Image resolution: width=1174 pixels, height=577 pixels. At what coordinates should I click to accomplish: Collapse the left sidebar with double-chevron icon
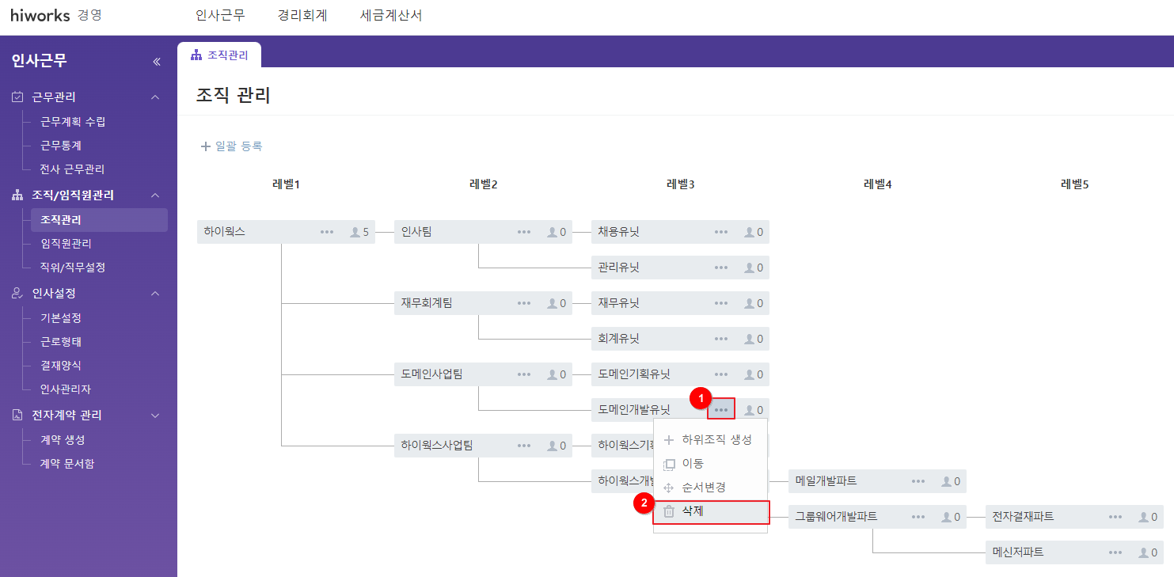(157, 62)
